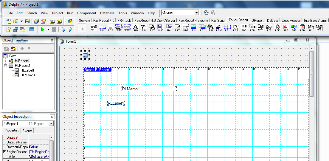The height and width of the screenshot is (161, 329).
Task: Pick the RHF HTML filter component
Action: (x=294, y=27)
